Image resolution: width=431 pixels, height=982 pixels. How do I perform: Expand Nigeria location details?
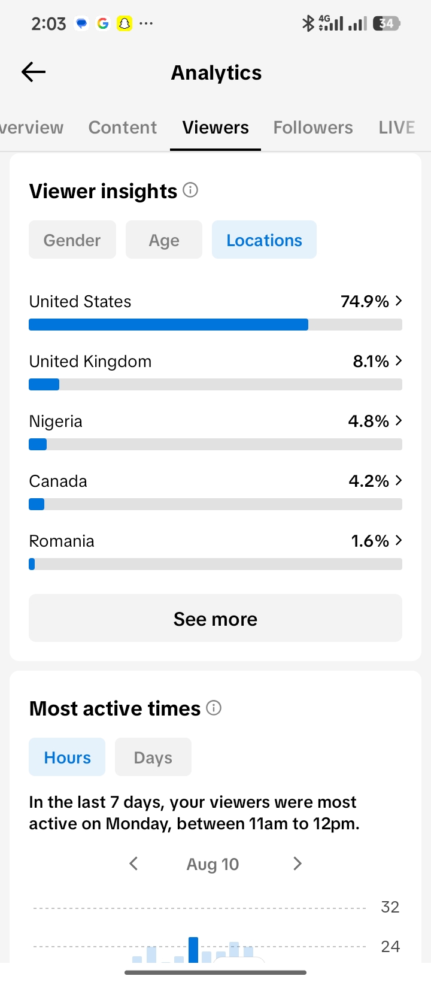215,431
